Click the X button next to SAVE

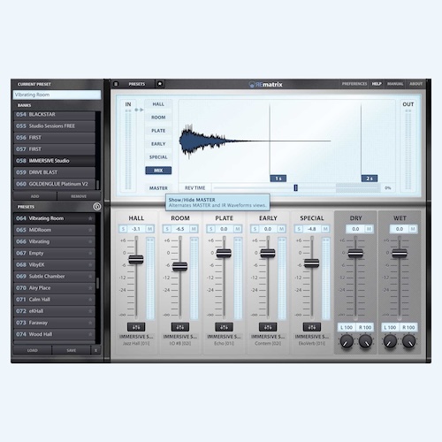(x=95, y=350)
